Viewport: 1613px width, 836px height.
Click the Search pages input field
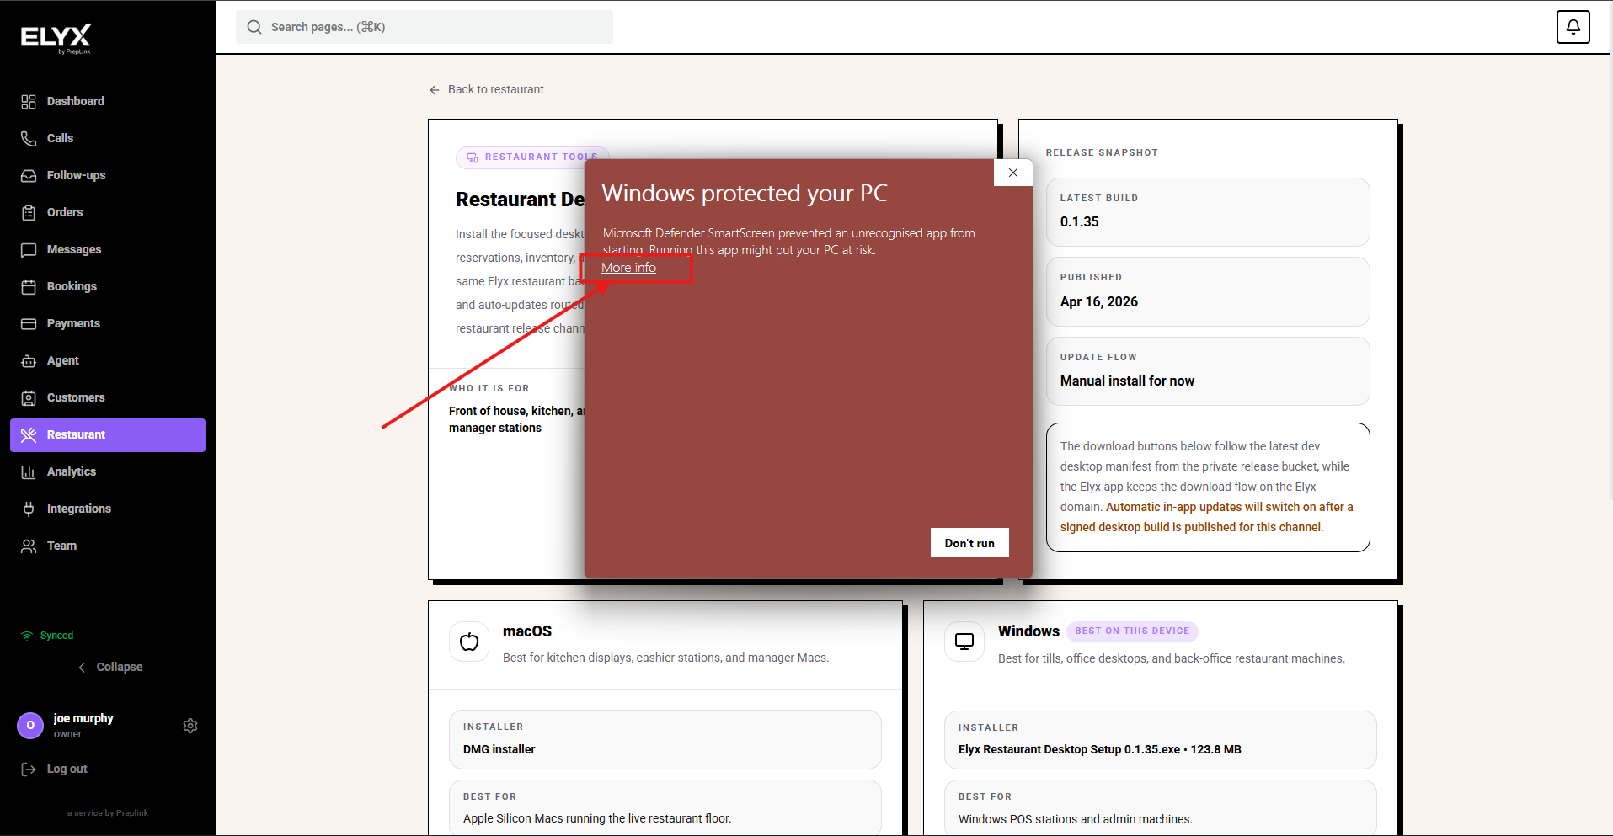point(425,27)
